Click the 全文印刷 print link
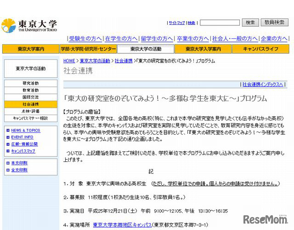 [19, 170]
